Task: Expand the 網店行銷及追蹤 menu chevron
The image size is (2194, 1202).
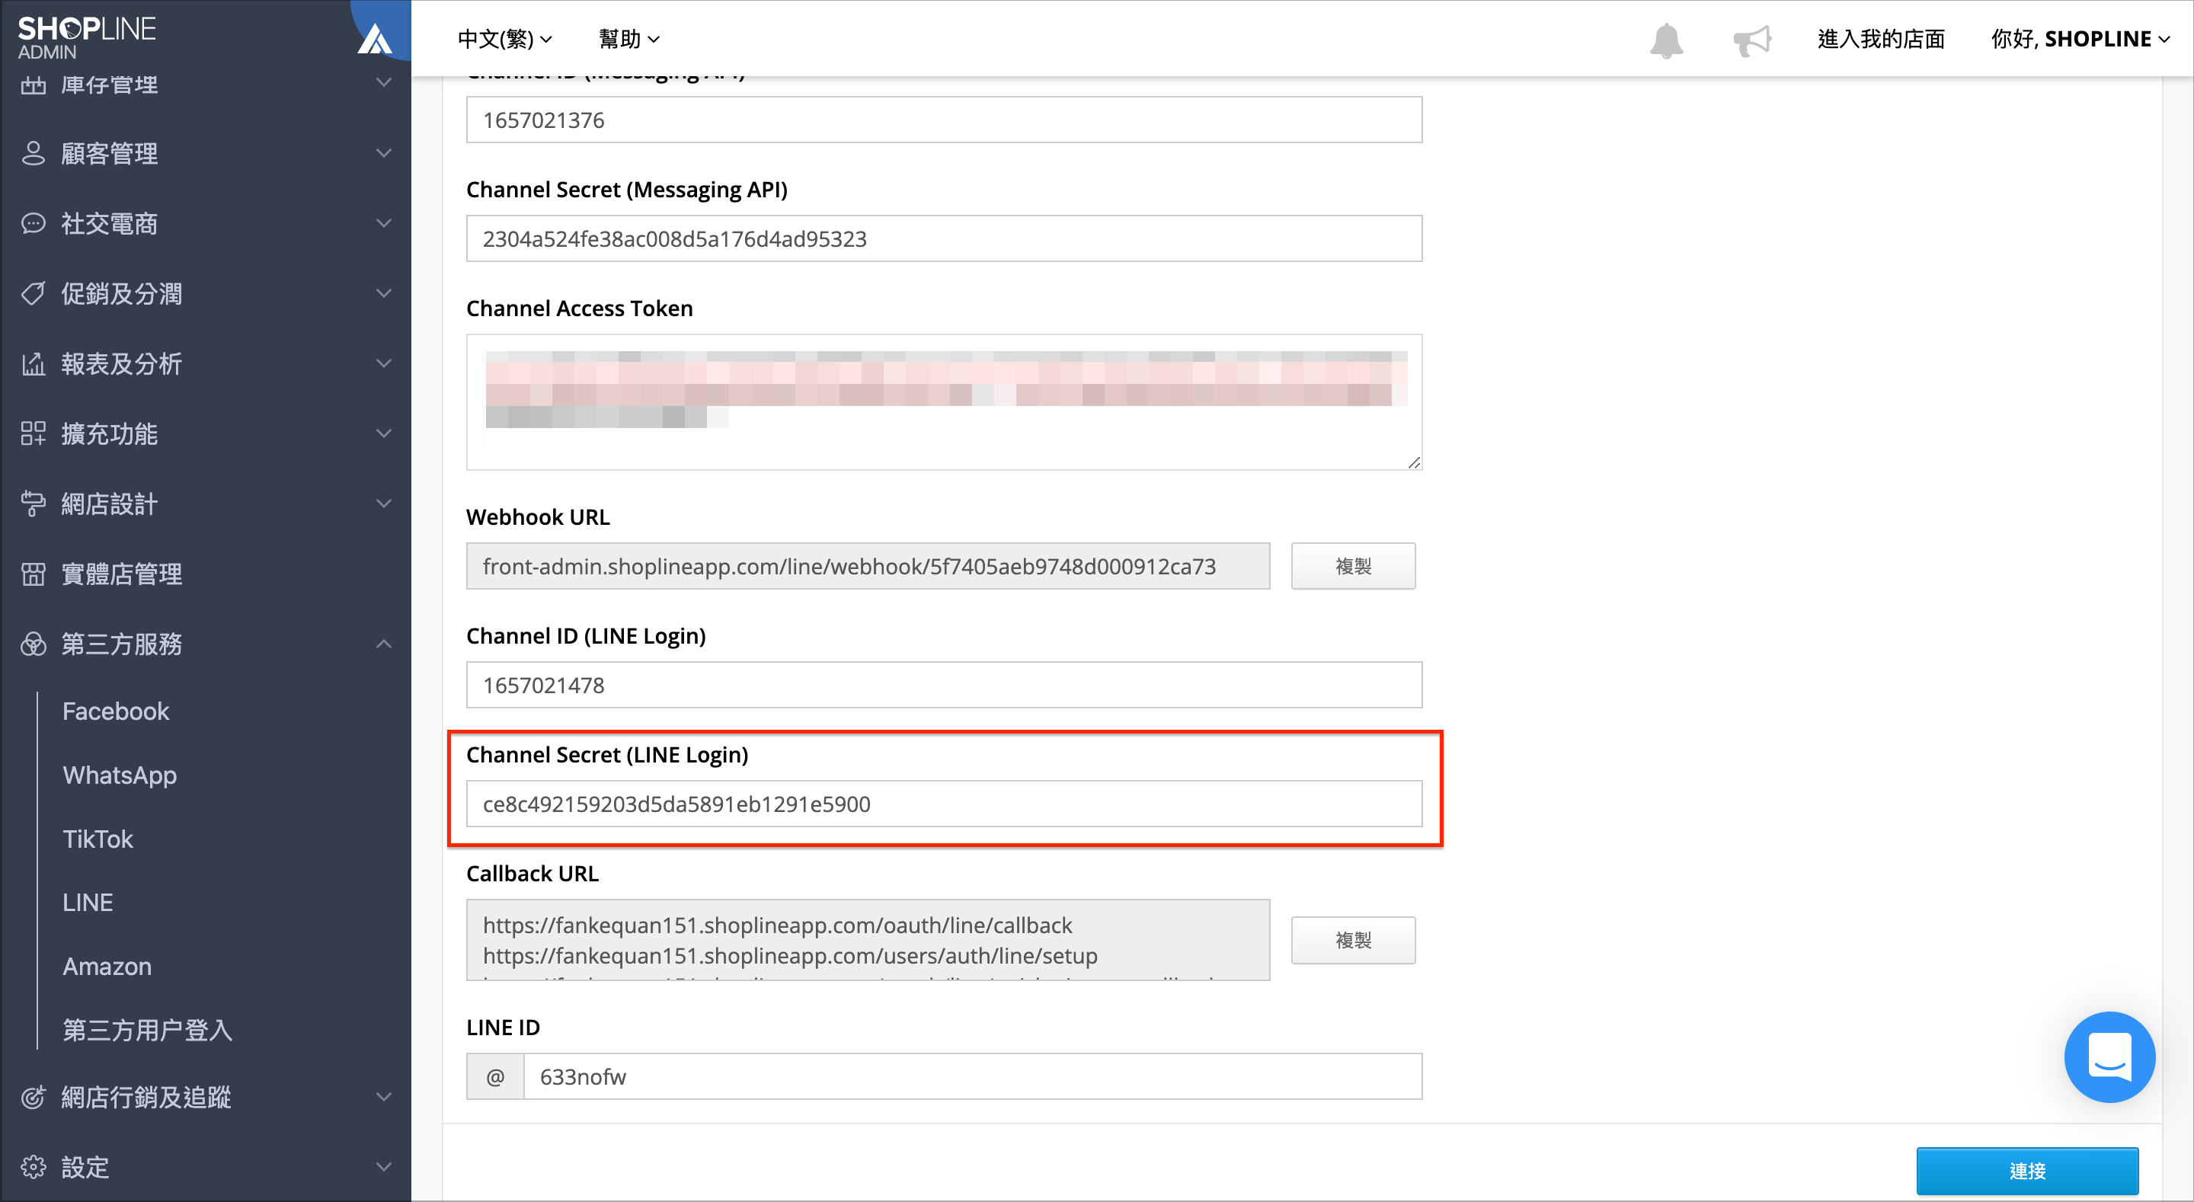Action: click(x=384, y=1097)
